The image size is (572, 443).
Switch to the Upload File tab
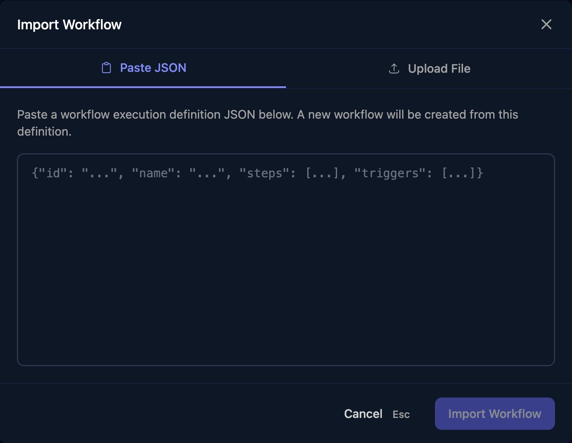[429, 68]
